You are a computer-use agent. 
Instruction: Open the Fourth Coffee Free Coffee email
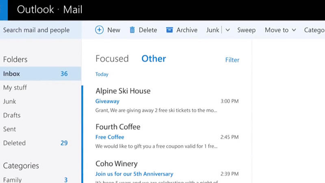(162, 137)
